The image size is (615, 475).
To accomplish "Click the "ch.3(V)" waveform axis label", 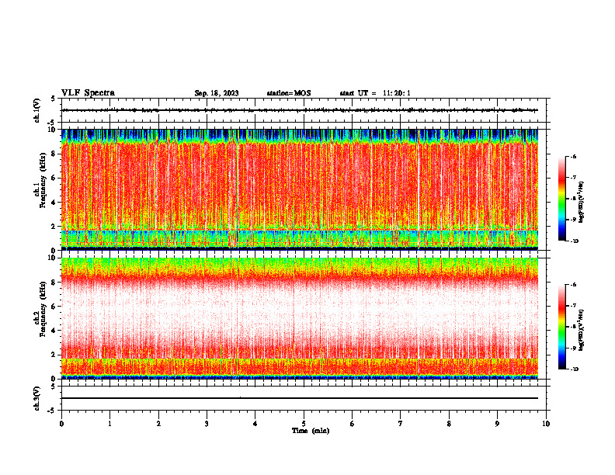I will click(x=37, y=398).
